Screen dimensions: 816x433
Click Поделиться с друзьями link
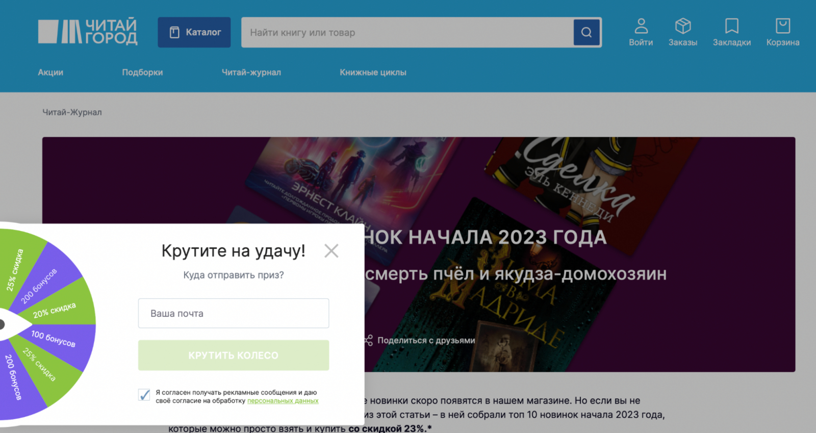(x=426, y=340)
